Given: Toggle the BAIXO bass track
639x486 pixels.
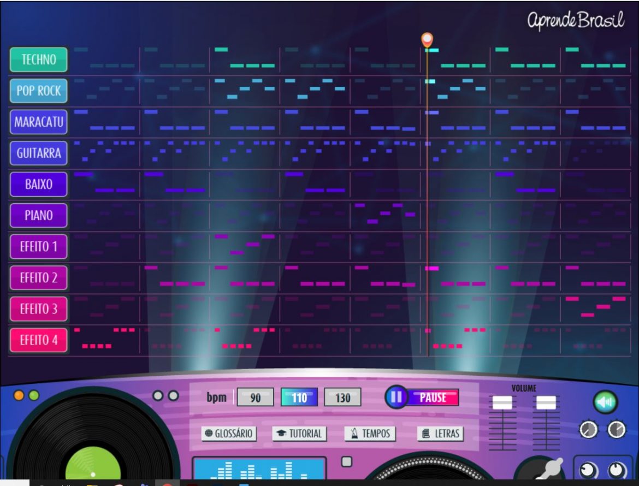Looking at the screenshot, I should pyautogui.click(x=39, y=184).
